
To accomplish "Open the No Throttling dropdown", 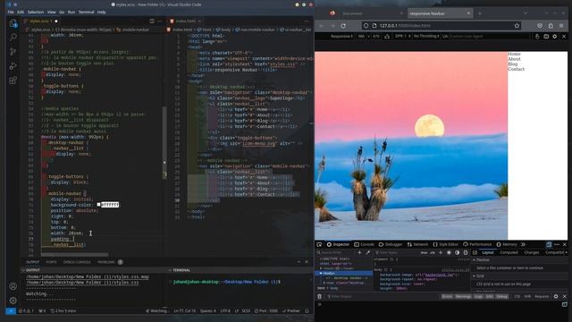I will click(426, 37).
